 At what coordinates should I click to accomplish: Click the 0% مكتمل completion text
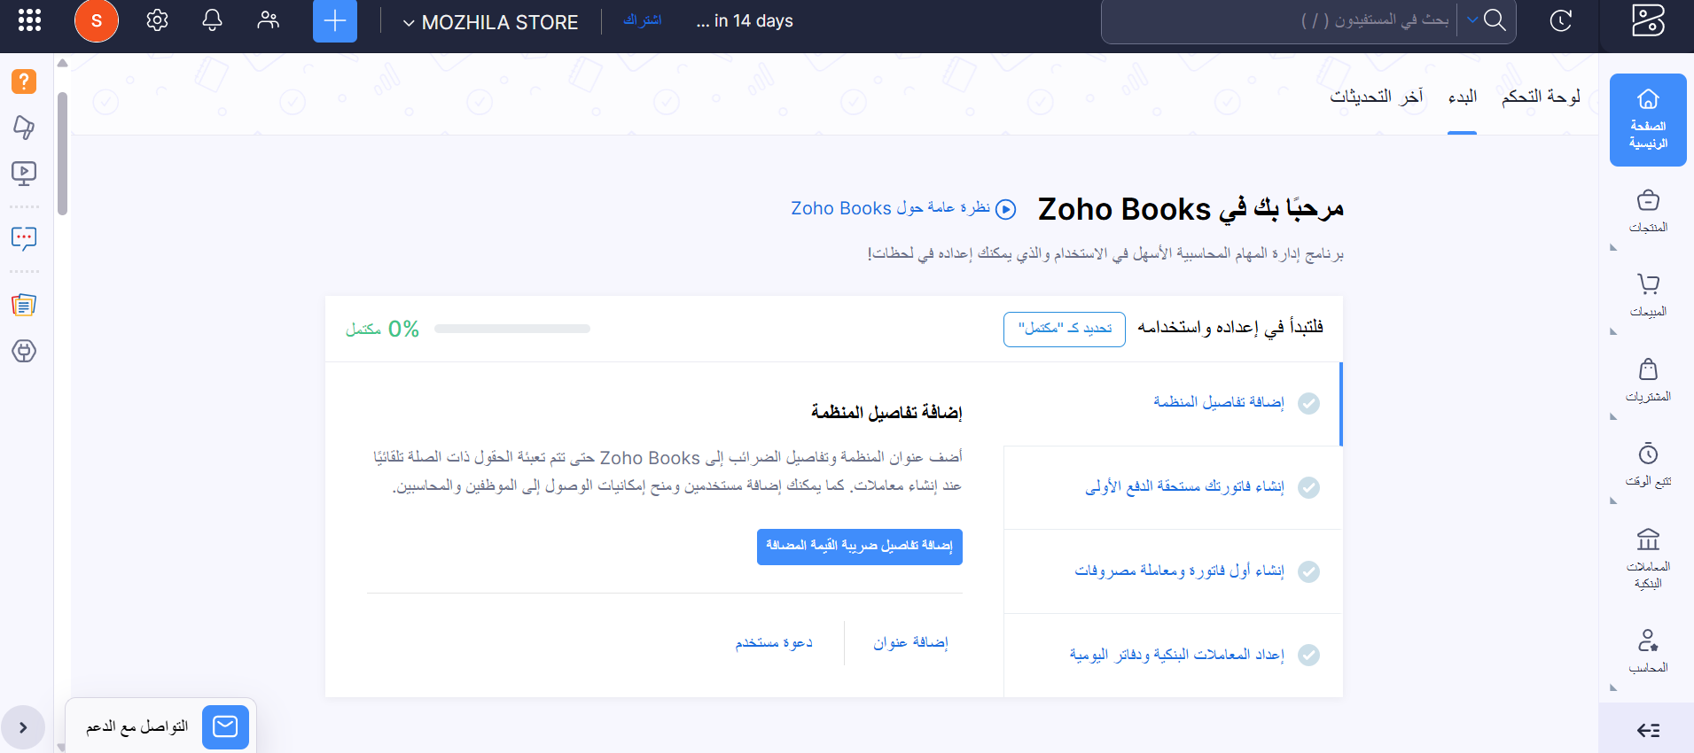click(x=382, y=329)
